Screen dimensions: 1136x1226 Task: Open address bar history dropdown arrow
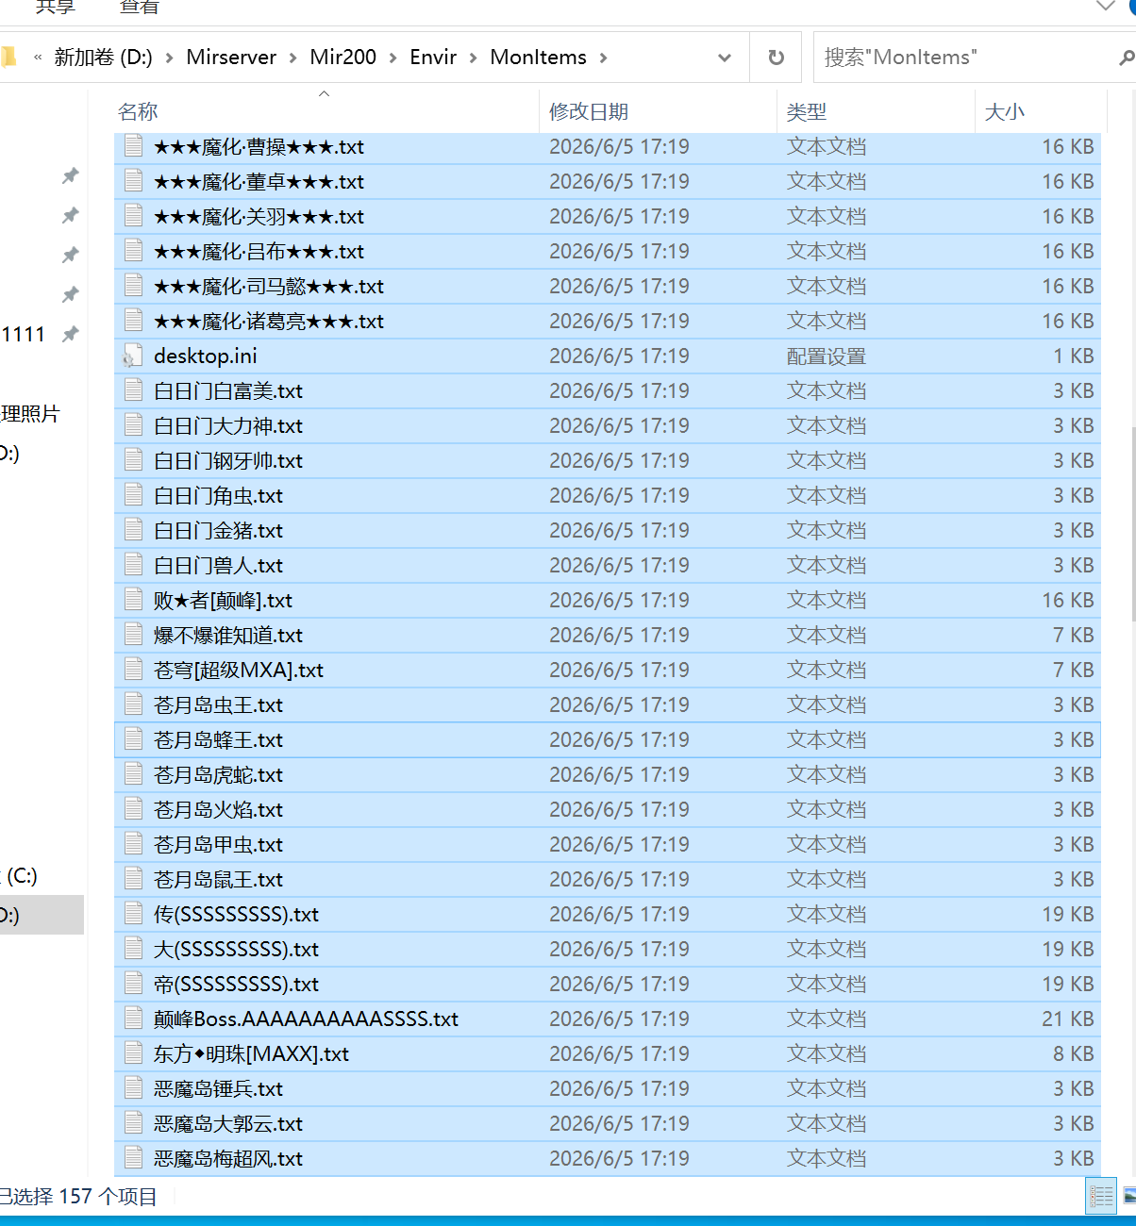725,58
